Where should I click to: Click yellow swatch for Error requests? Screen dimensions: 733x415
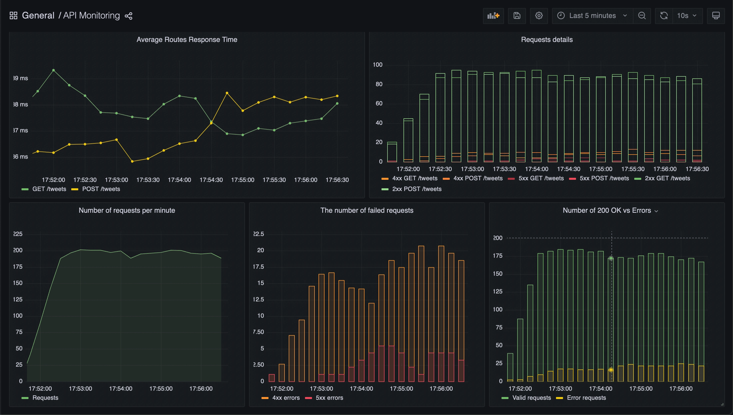[x=559, y=398]
